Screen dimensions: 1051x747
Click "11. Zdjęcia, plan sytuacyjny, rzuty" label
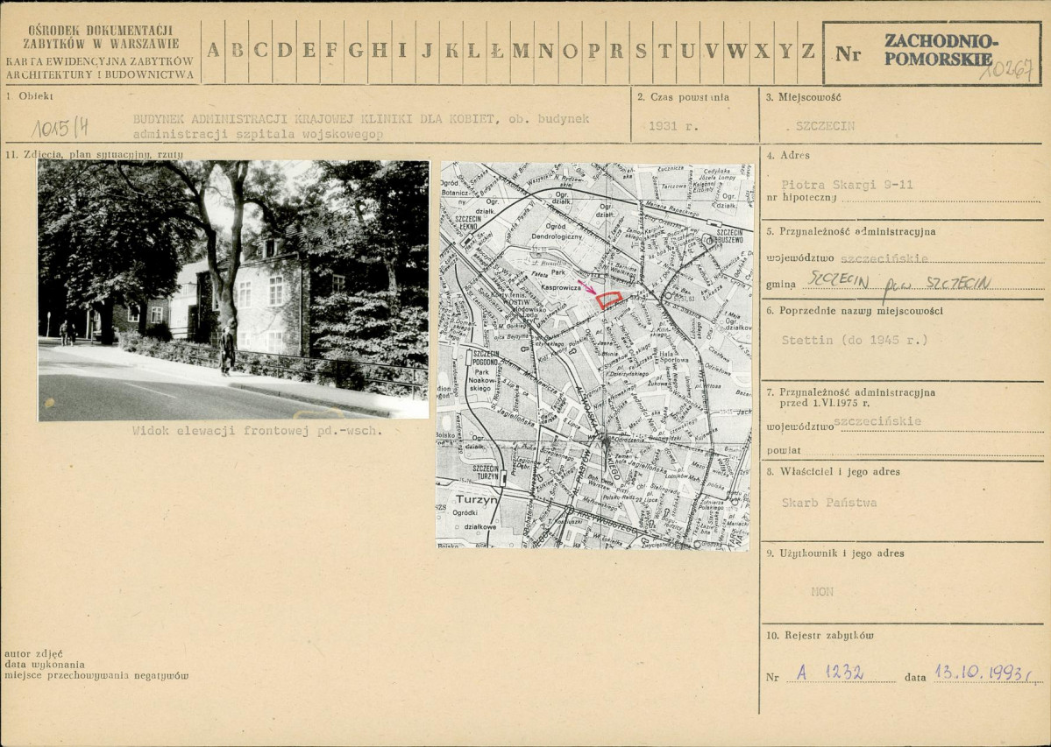(94, 155)
